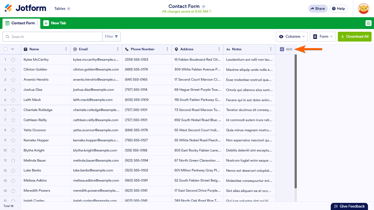Open the Email column three-dot menu

coord(118,49)
